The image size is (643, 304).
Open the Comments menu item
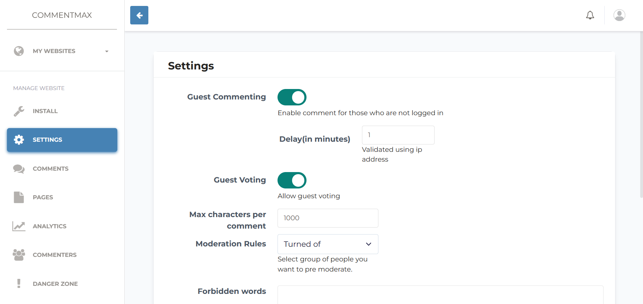[62, 169]
